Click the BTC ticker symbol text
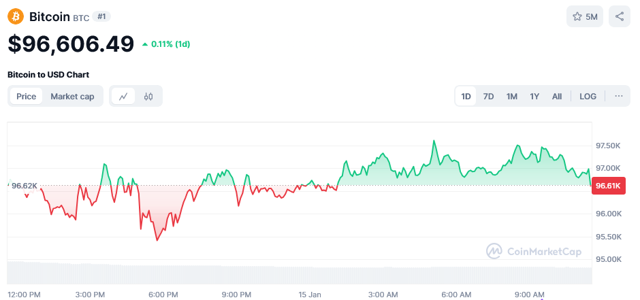 point(81,18)
